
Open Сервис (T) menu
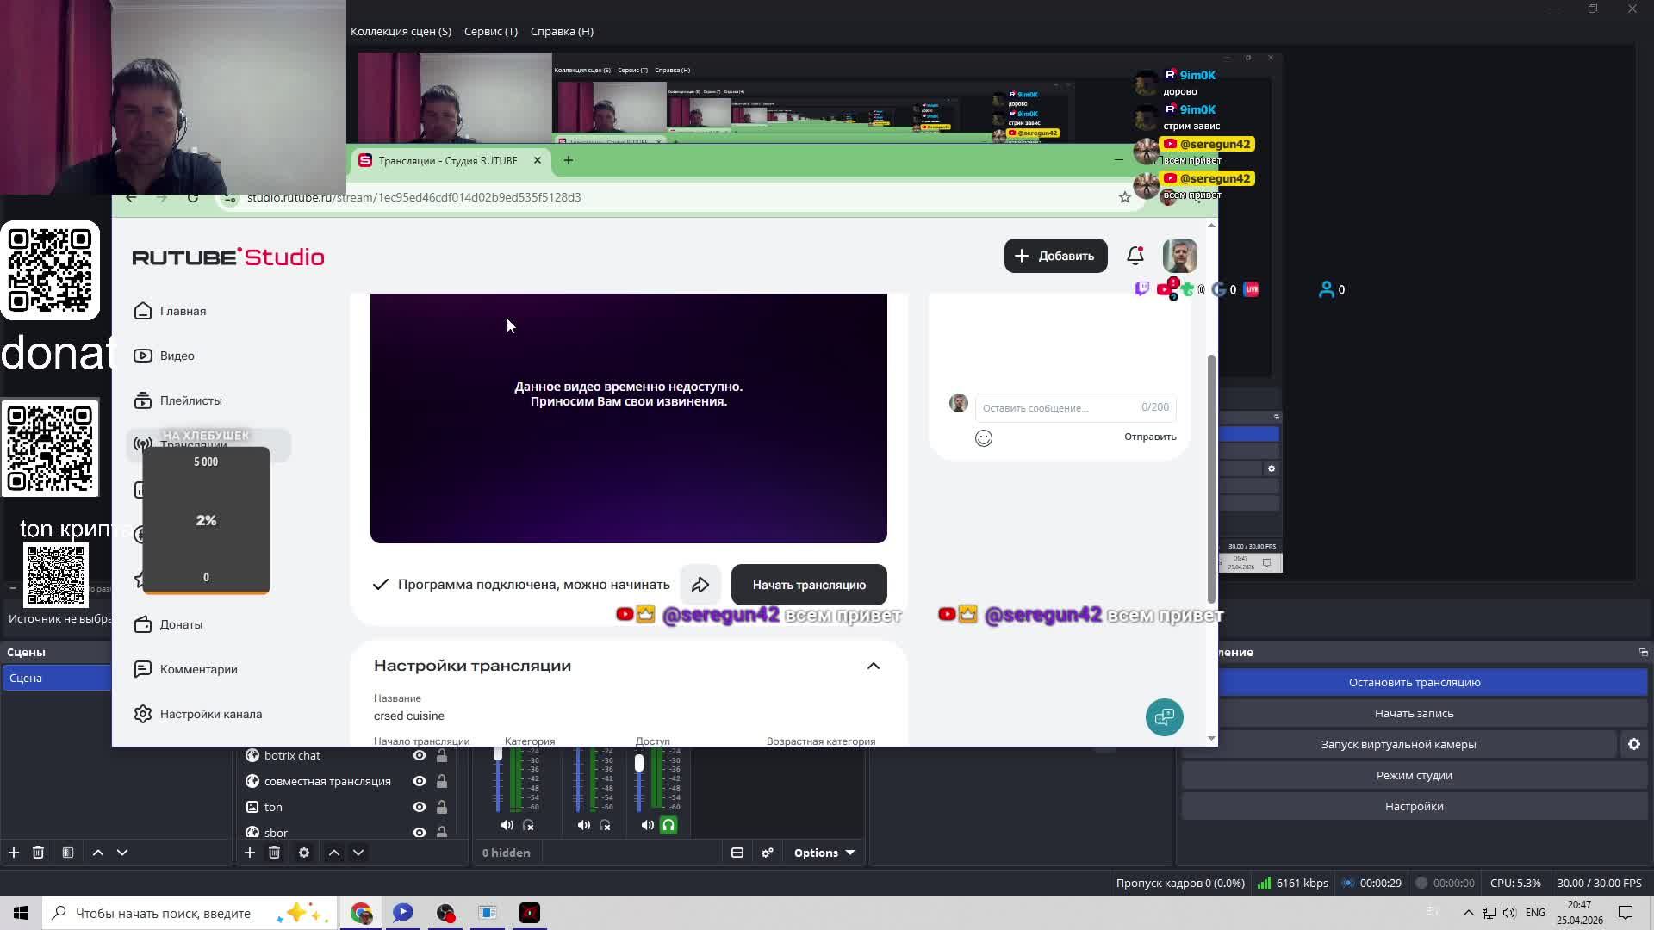tap(490, 31)
